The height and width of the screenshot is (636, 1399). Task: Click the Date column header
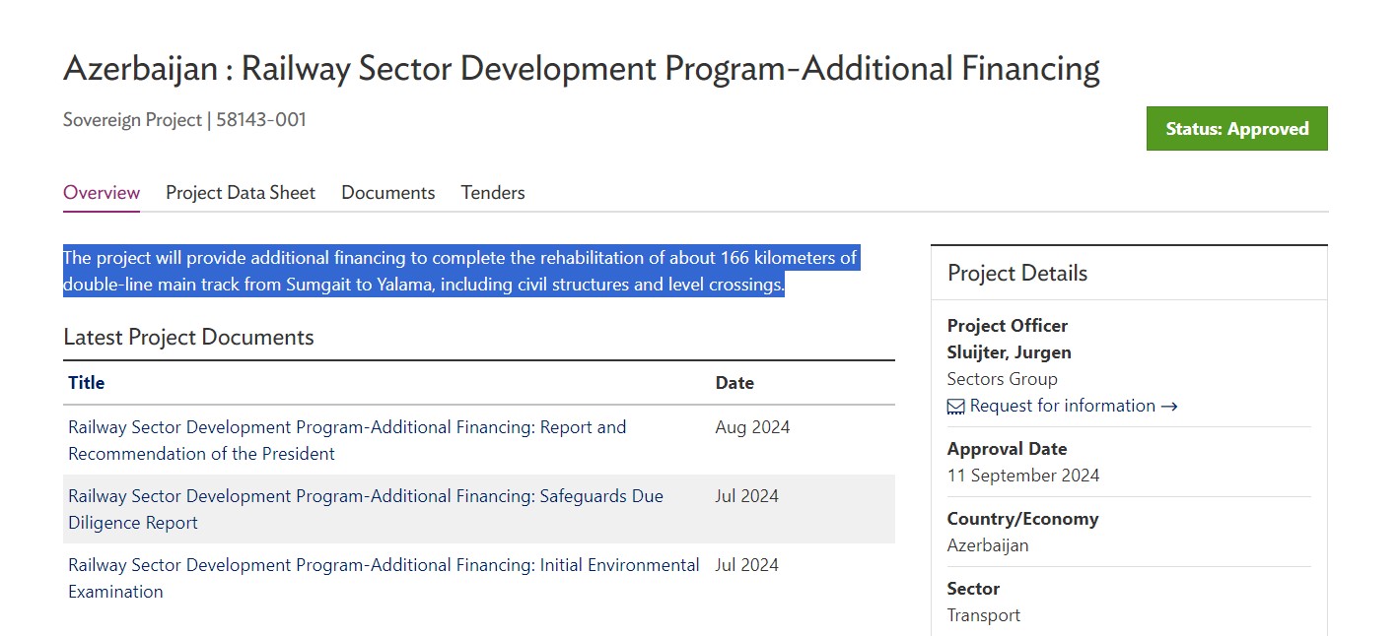tap(734, 383)
